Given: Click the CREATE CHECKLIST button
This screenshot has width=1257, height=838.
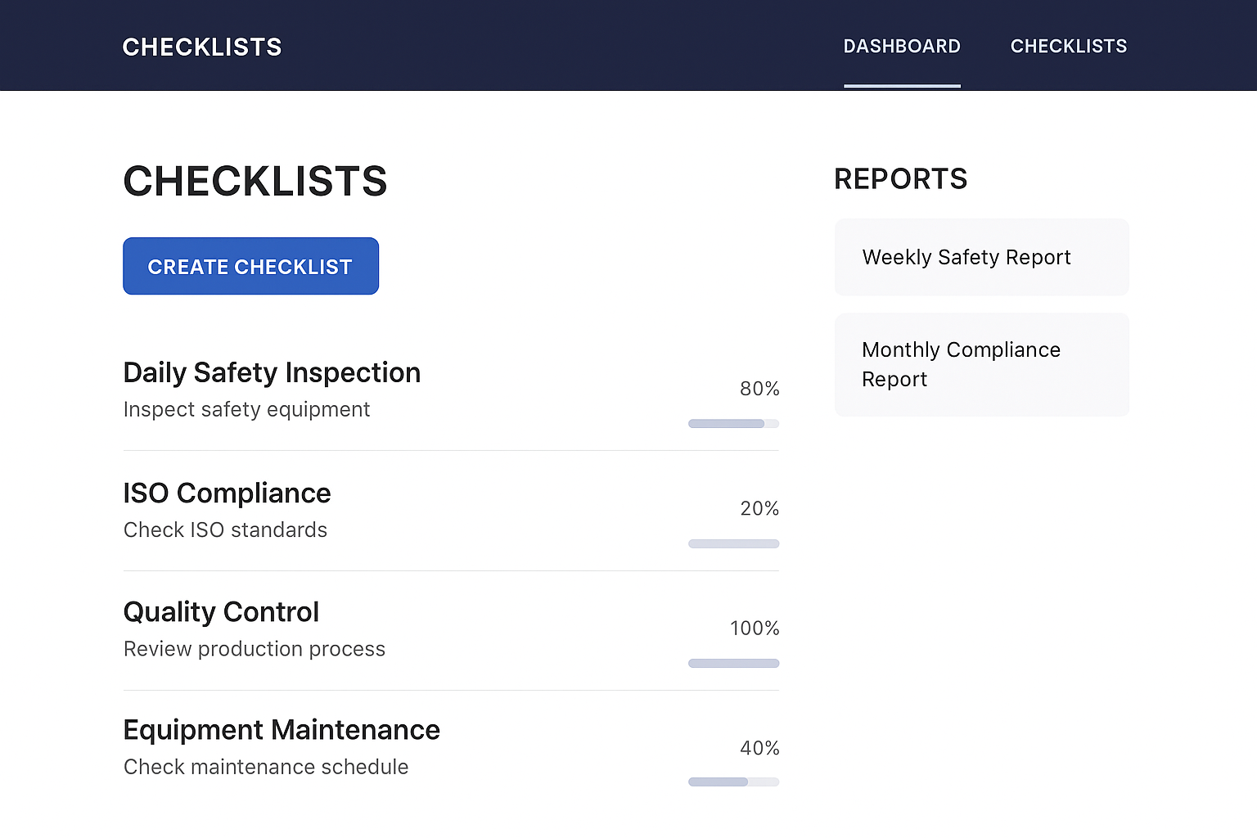Looking at the screenshot, I should pyautogui.click(x=250, y=266).
